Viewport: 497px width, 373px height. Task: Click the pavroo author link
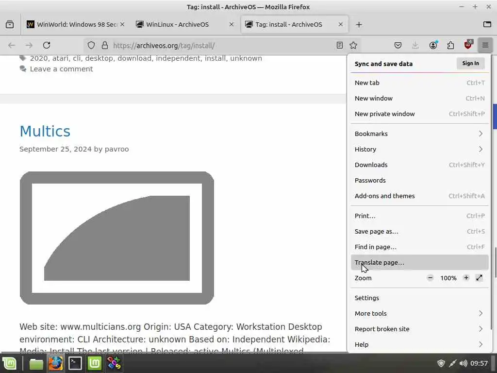point(116,149)
